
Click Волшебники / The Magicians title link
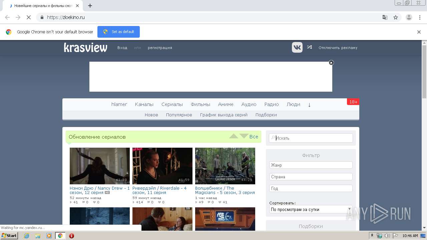(225, 190)
